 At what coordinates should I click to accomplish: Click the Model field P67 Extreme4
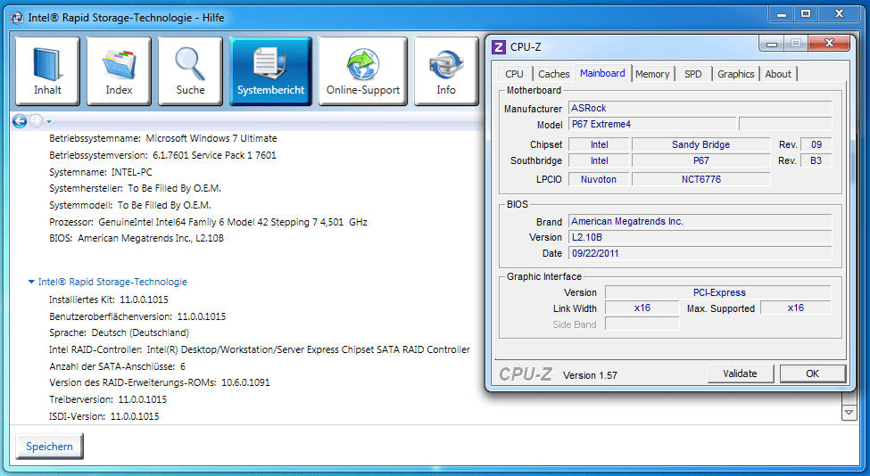pos(652,124)
